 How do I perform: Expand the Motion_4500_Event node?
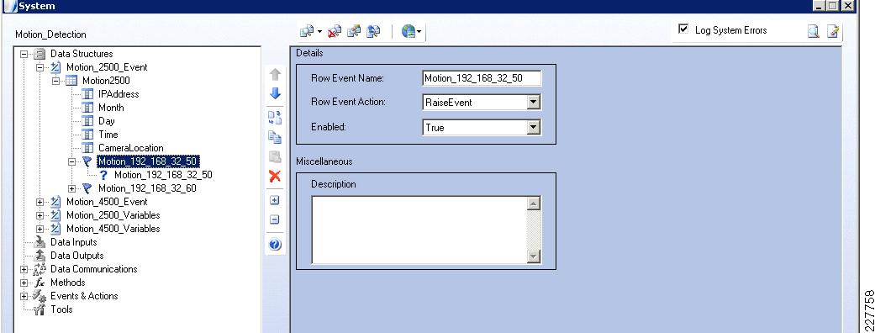pyautogui.click(x=40, y=202)
